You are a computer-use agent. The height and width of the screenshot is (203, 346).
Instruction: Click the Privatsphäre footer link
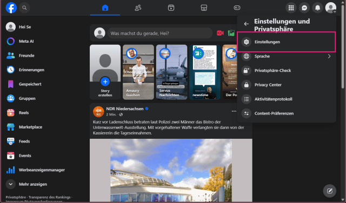point(16,197)
